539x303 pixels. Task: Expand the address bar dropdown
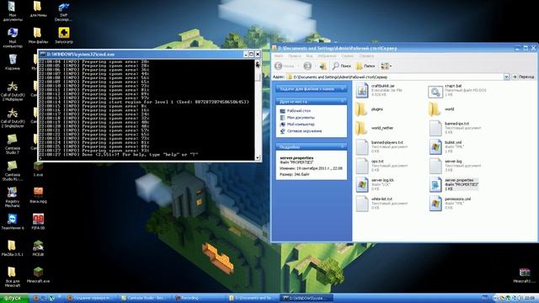coord(506,77)
